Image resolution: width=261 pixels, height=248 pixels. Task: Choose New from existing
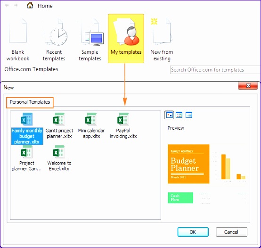click(162, 40)
